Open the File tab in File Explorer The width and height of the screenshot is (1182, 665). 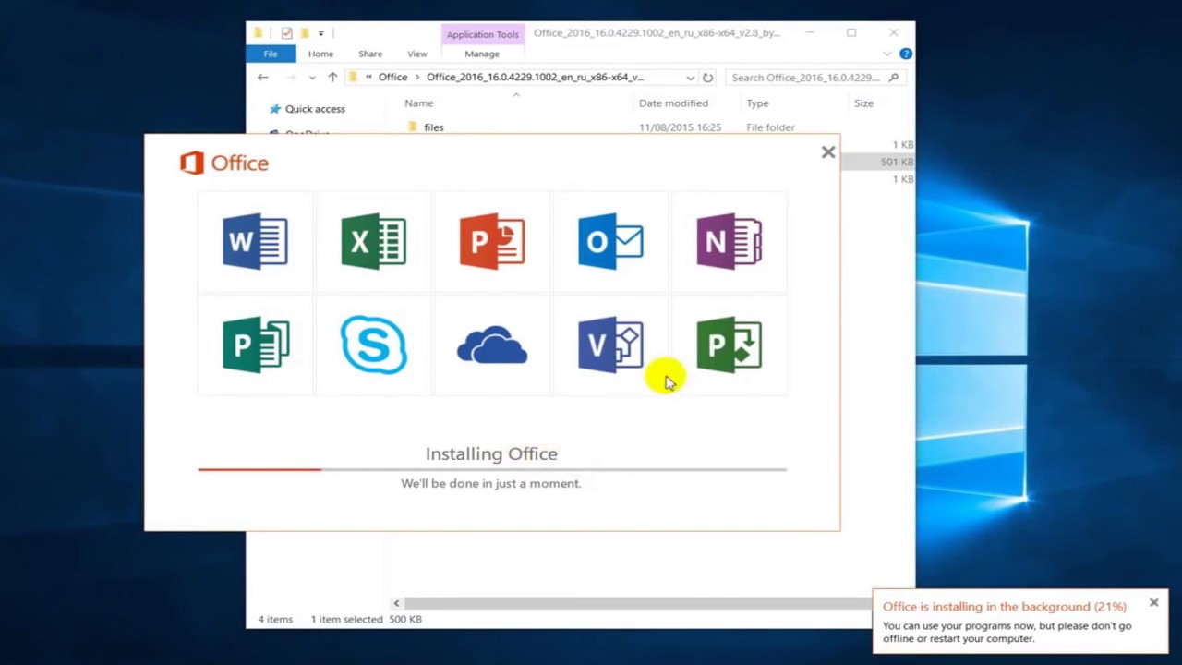click(270, 54)
